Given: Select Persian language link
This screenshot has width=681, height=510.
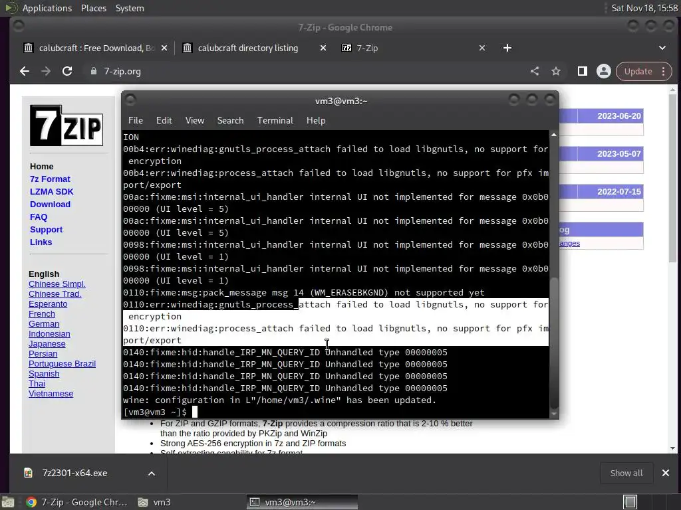Looking at the screenshot, I should [43, 353].
